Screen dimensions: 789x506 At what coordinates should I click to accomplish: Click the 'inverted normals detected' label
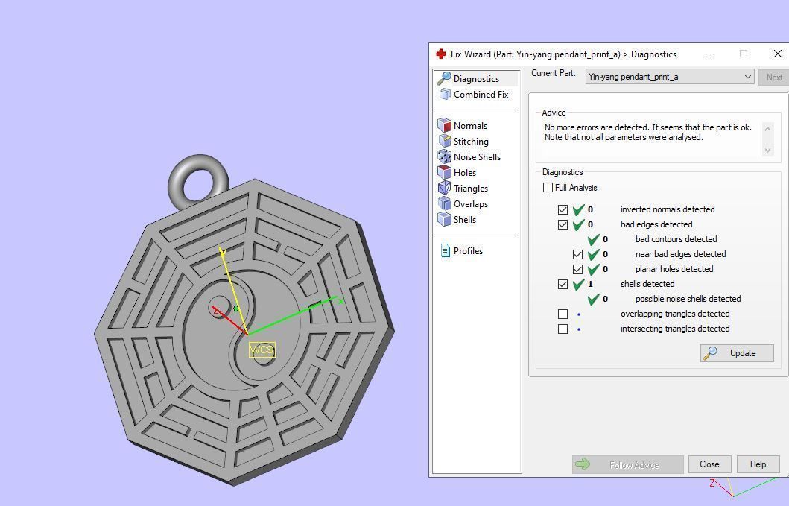(668, 209)
